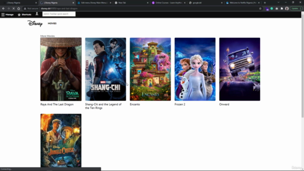Click the More Movies heading text

[47, 36]
